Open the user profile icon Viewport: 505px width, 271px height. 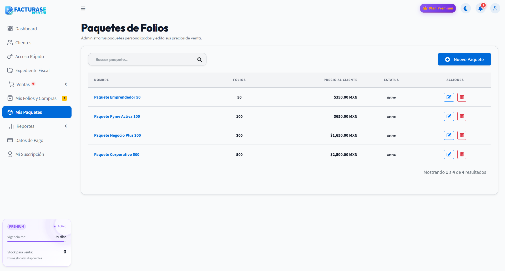click(x=495, y=8)
